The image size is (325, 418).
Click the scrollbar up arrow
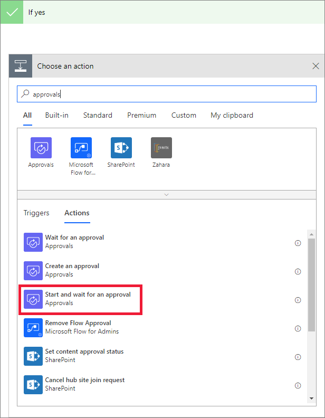[311, 234]
